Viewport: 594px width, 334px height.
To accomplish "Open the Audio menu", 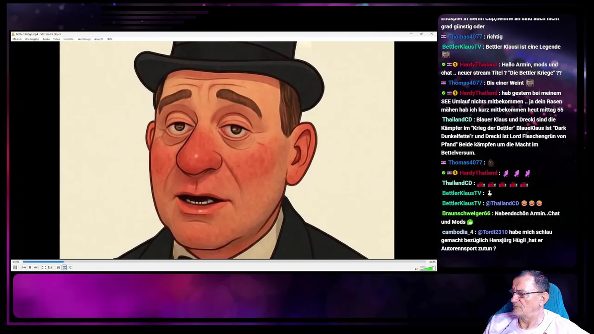I will (46, 39).
